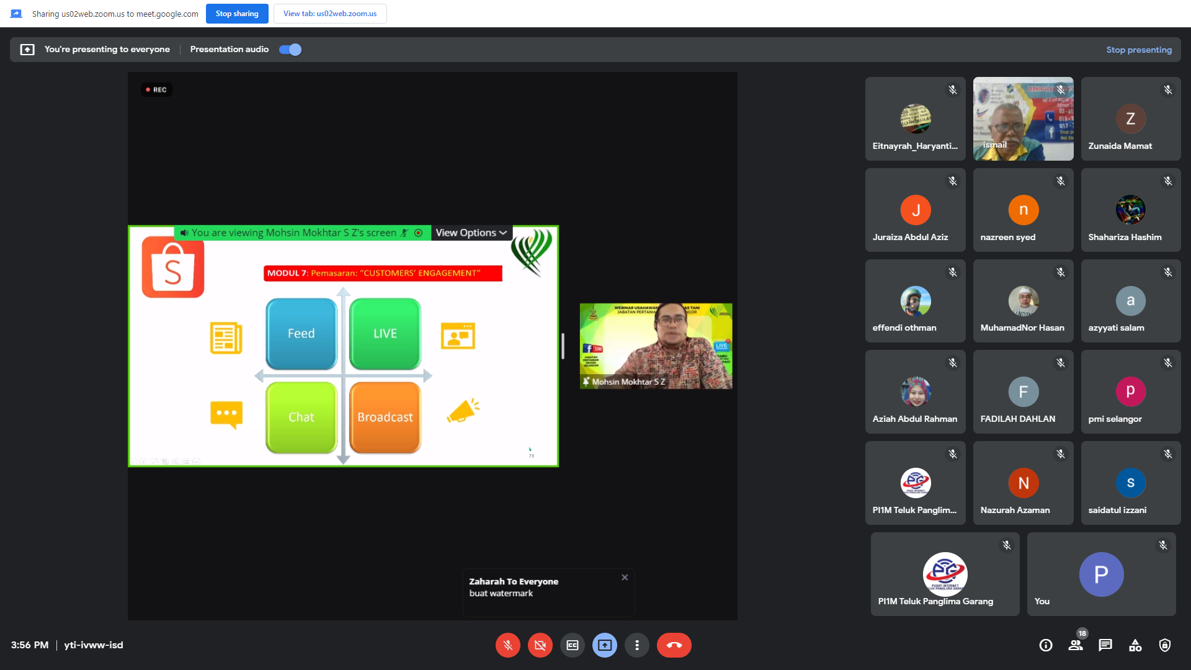
Task: Open View tab: us02web.zoom.us button
Action: pos(330,14)
